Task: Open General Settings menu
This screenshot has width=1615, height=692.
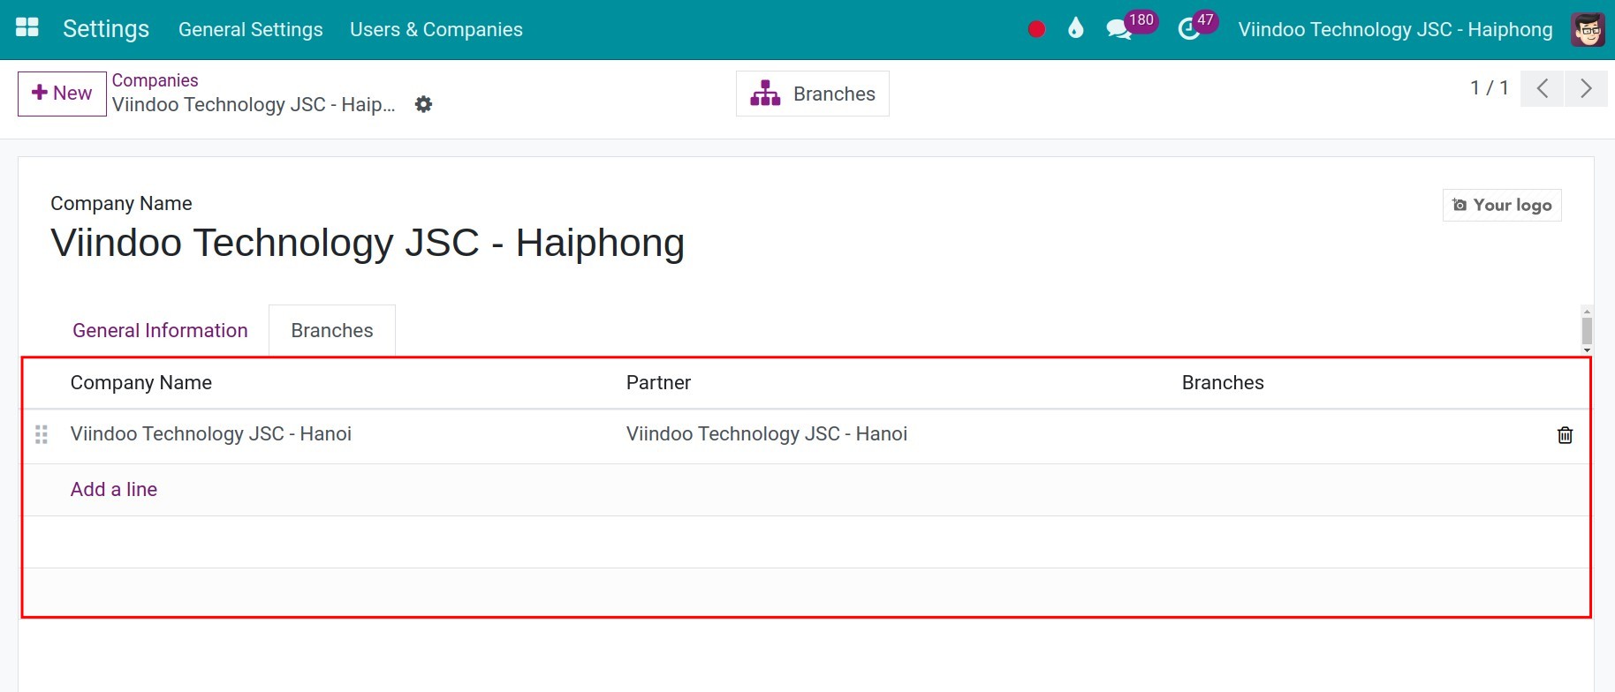Action: 251,29
